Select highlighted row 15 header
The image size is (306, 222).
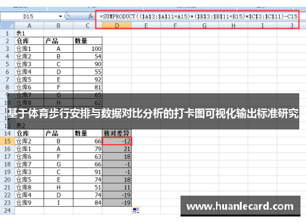click(x=7, y=141)
